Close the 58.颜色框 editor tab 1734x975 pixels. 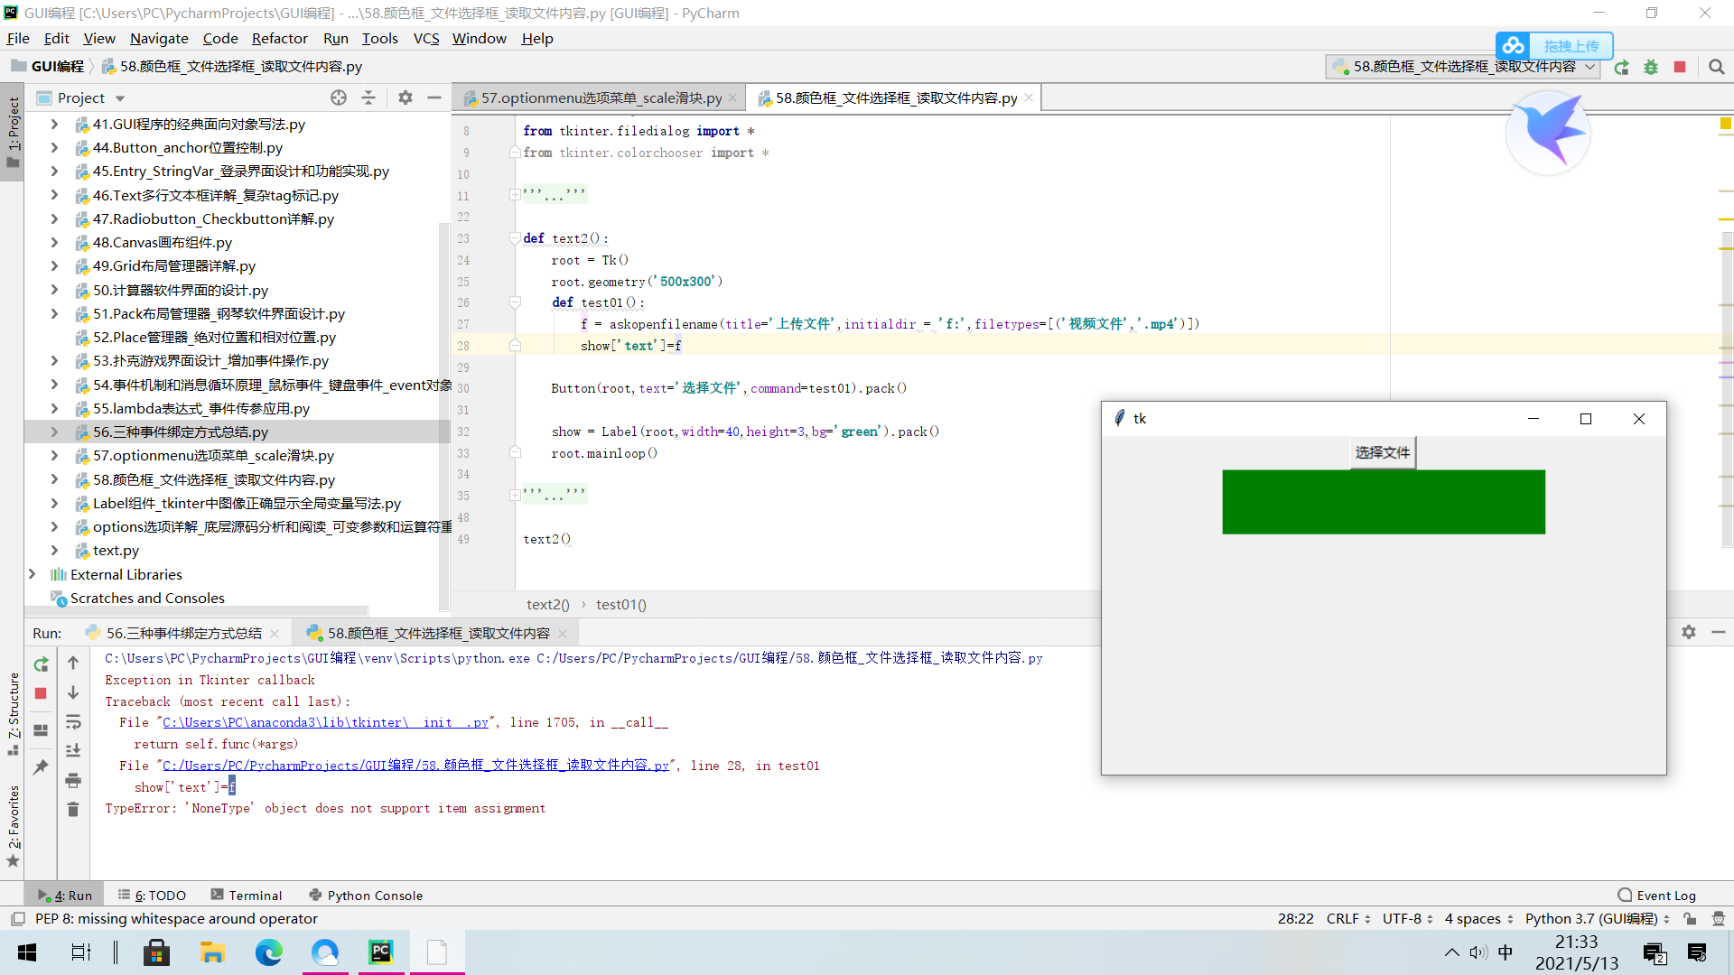pyautogui.click(x=1028, y=97)
